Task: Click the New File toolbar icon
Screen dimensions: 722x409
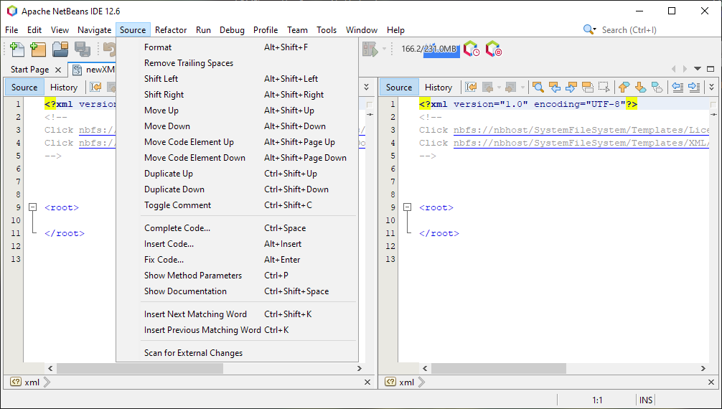Action: click(x=17, y=49)
